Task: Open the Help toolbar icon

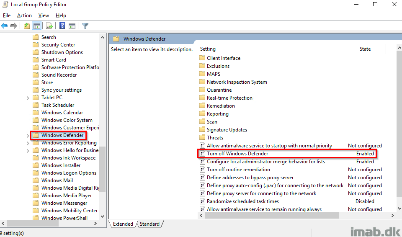Action: click(62, 26)
